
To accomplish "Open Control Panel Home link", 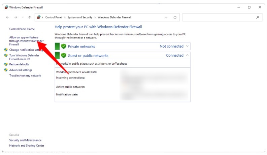I will click(x=22, y=29).
